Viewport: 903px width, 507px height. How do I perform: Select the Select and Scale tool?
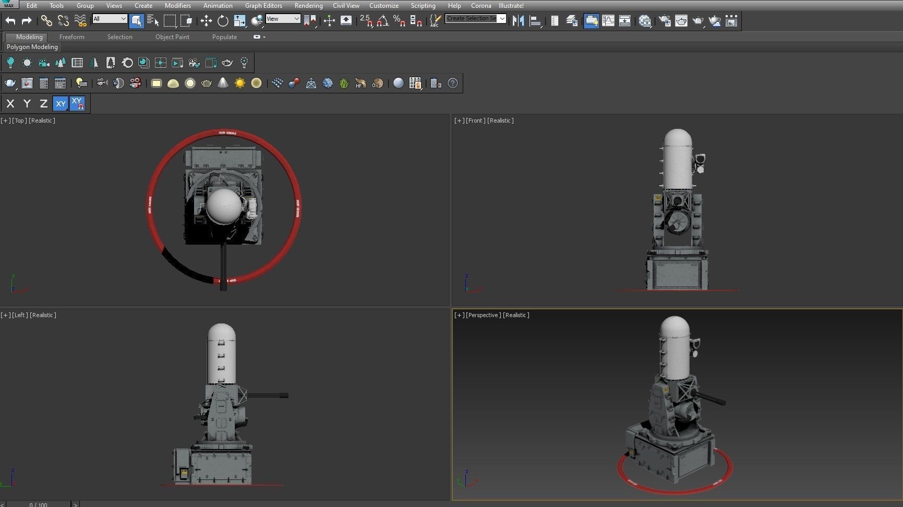tap(239, 21)
